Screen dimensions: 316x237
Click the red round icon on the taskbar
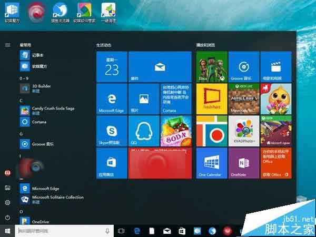click(228, 231)
